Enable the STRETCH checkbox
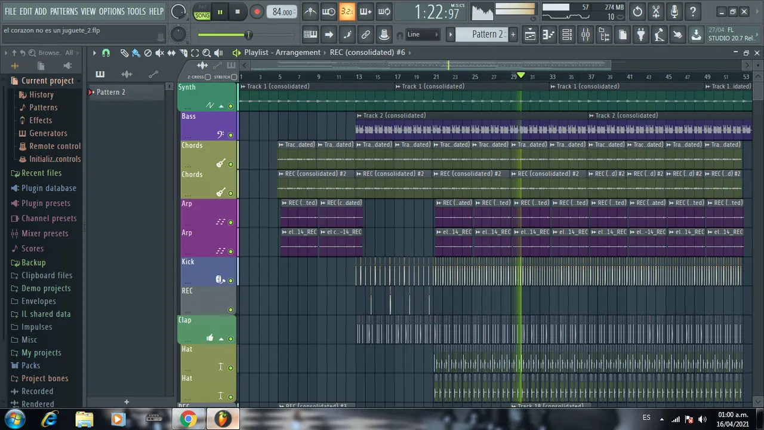The height and width of the screenshot is (430, 764). click(x=234, y=77)
